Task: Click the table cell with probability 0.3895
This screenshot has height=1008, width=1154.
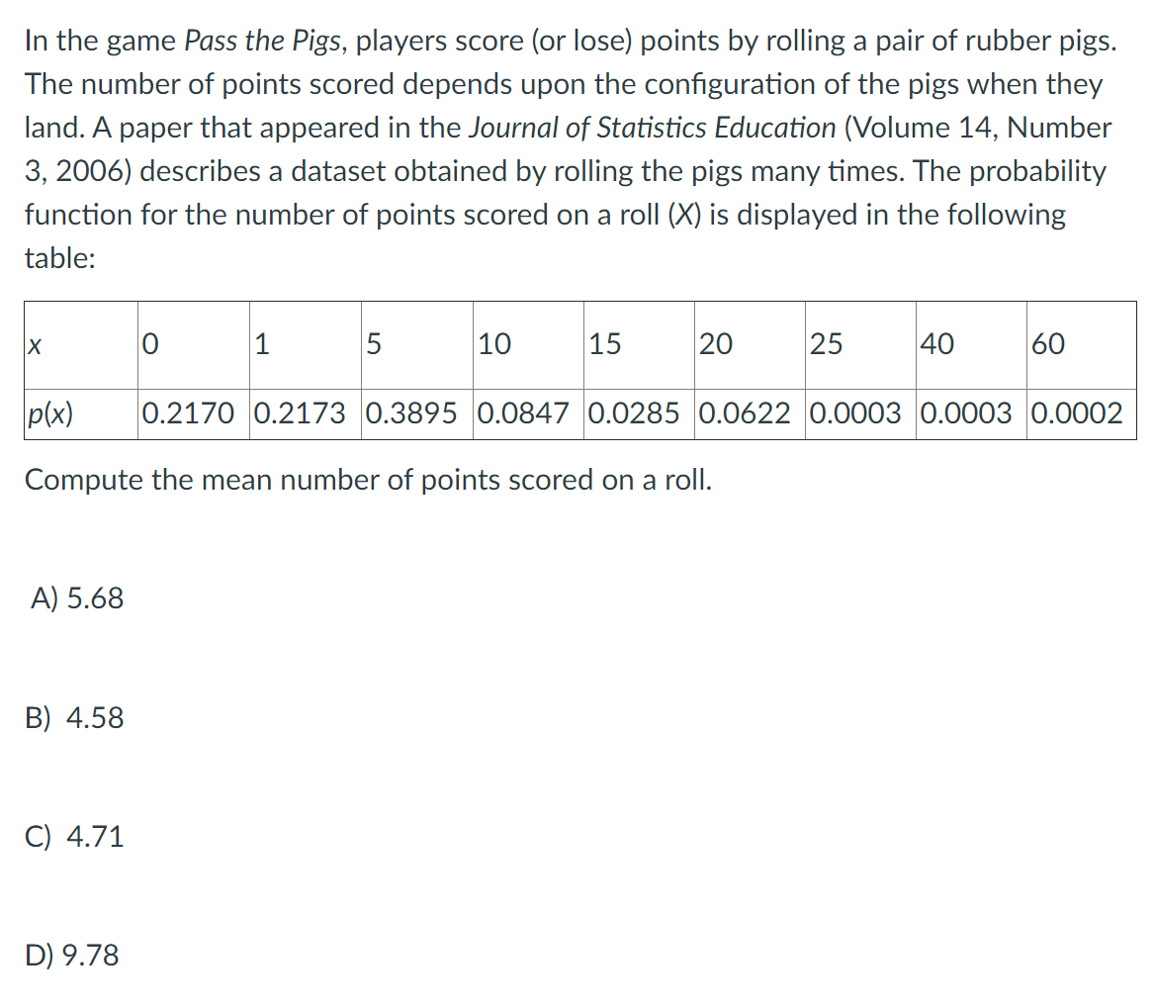Action: pos(417,413)
